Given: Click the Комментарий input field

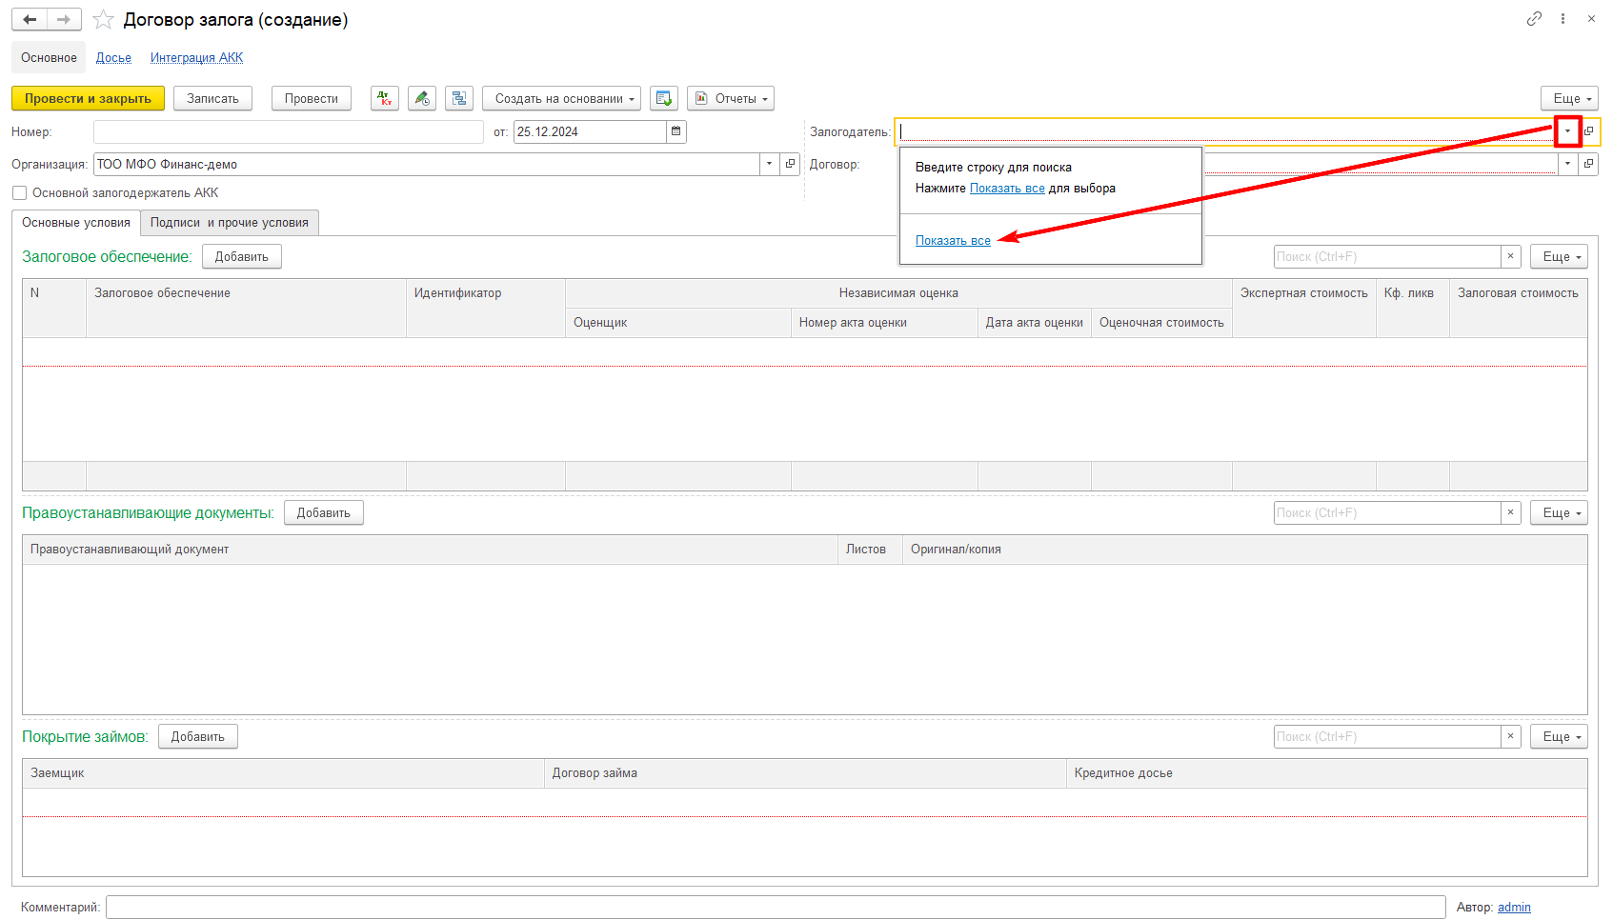Looking at the screenshot, I should coord(776,908).
